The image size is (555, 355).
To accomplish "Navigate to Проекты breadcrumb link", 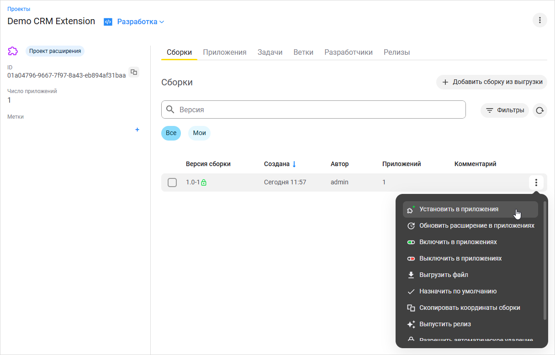I will coord(19,9).
